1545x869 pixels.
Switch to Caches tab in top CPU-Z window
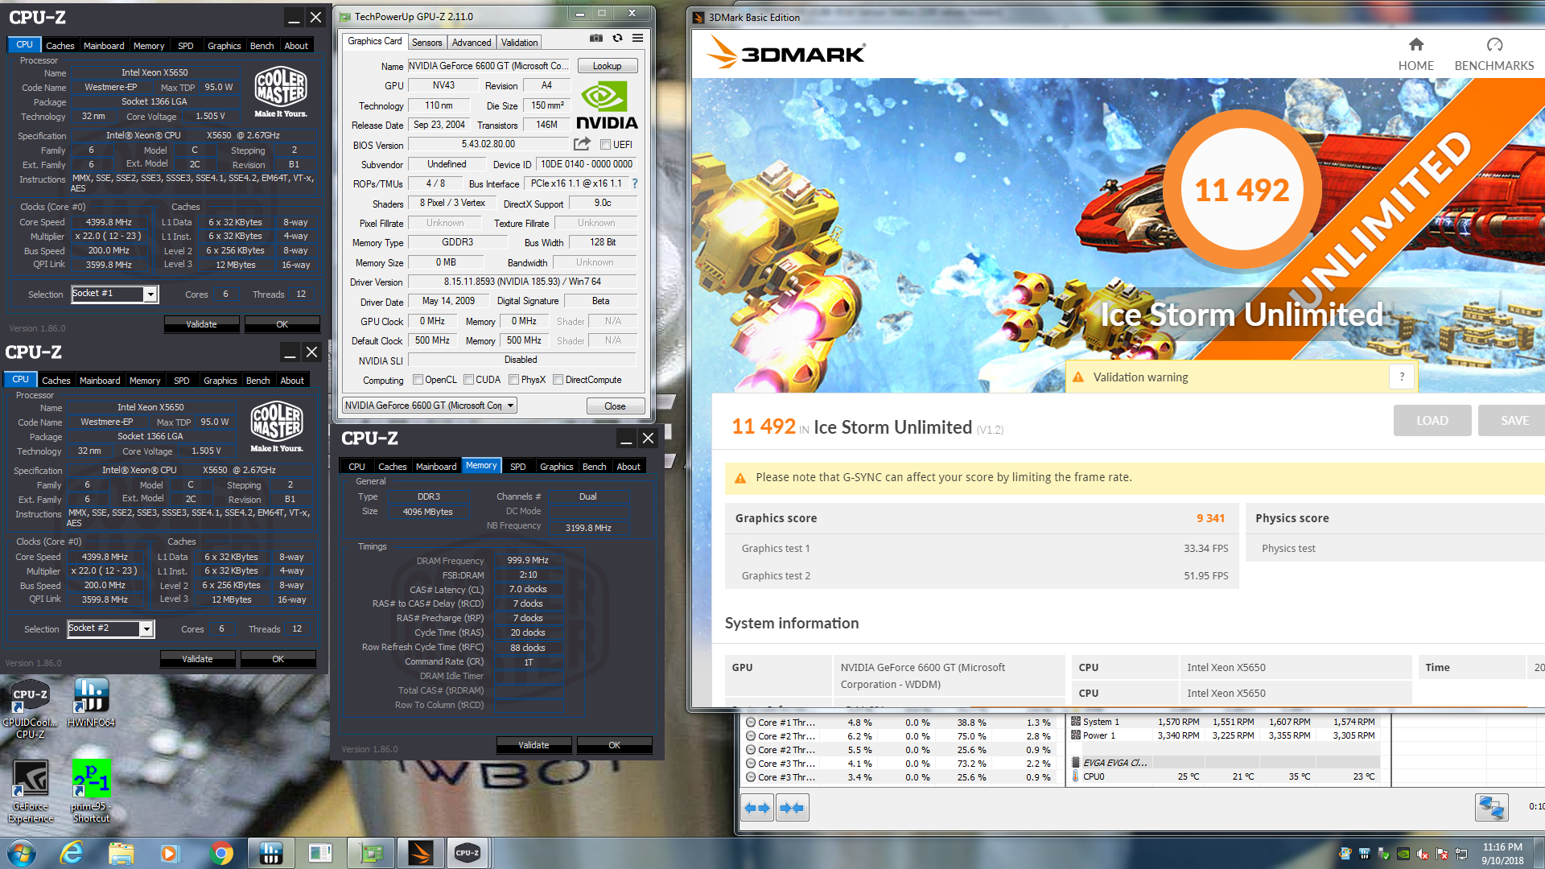[x=60, y=46]
